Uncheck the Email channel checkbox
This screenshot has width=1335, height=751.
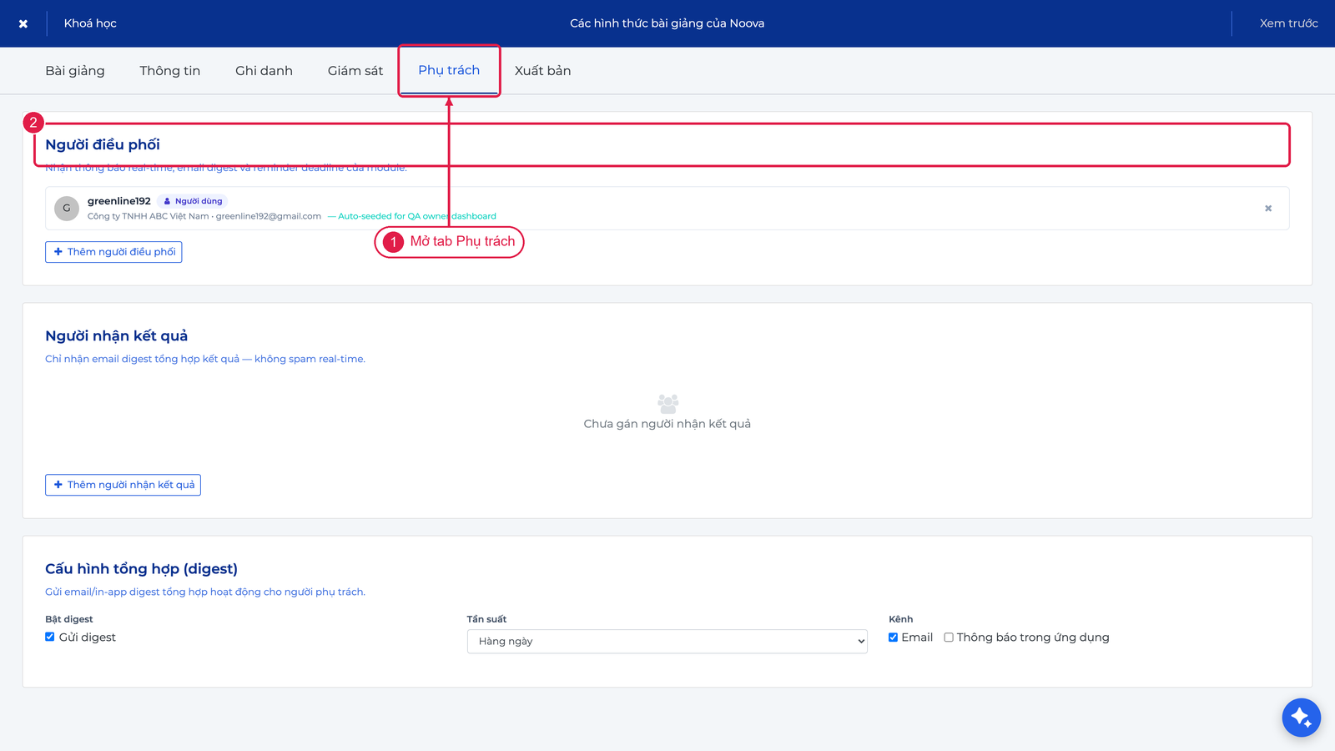pyautogui.click(x=893, y=638)
